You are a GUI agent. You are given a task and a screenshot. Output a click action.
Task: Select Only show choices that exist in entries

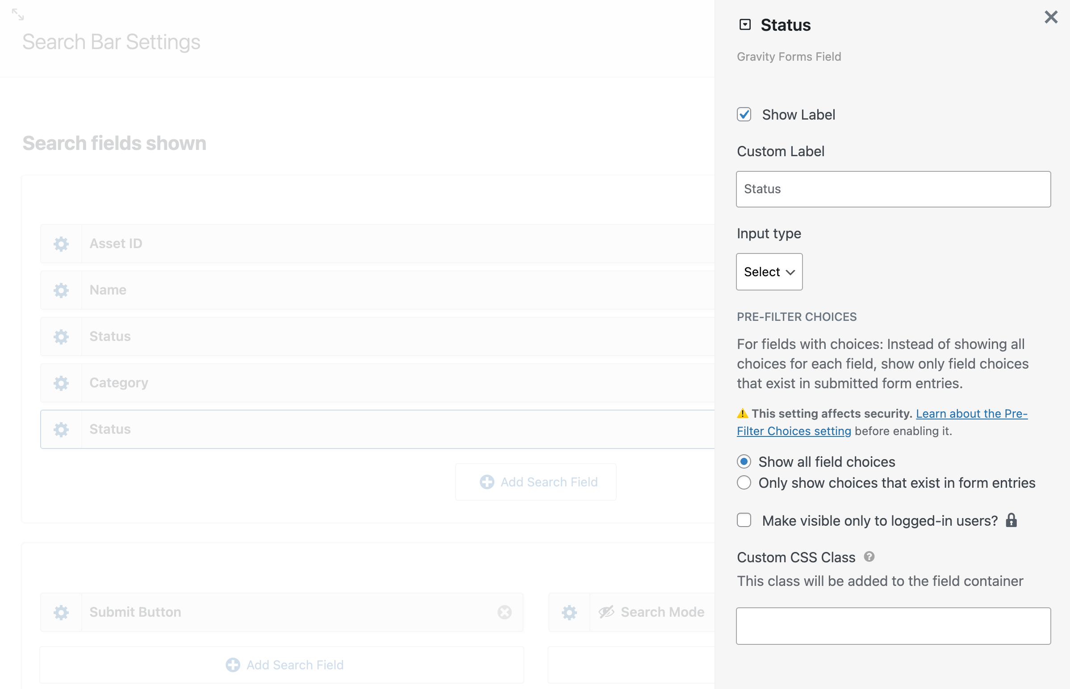tap(744, 483)
